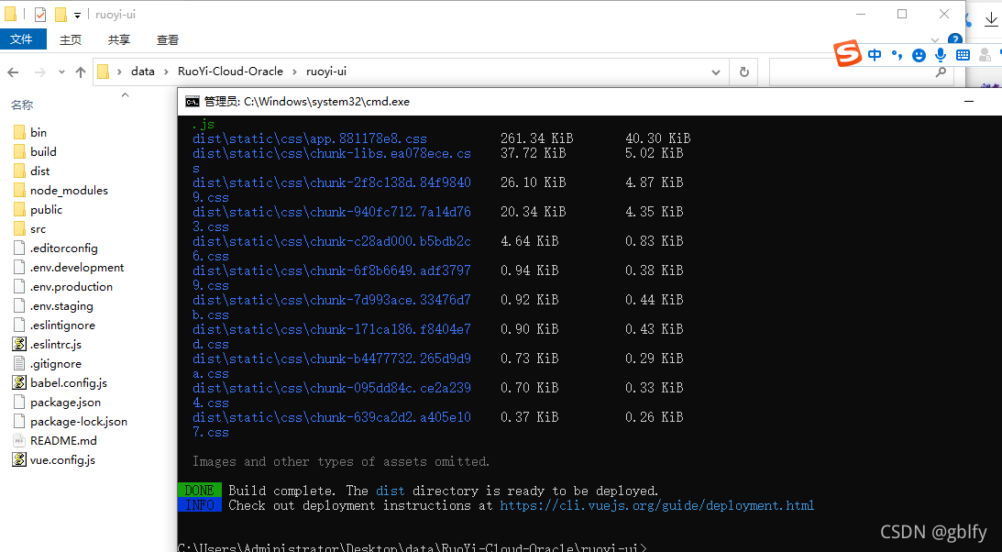Screen dimensions: 1002x552
Task: Select the .env.staging file name
Action: [61, 305]
